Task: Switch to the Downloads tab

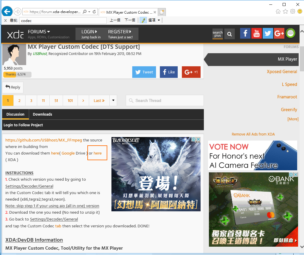Action: [42, 114]
